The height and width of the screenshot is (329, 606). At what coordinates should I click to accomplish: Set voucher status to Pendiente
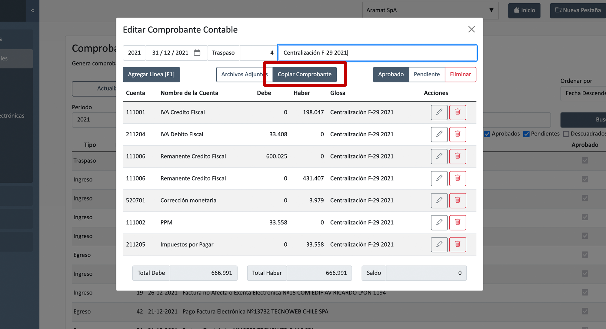tap(427, 75)
